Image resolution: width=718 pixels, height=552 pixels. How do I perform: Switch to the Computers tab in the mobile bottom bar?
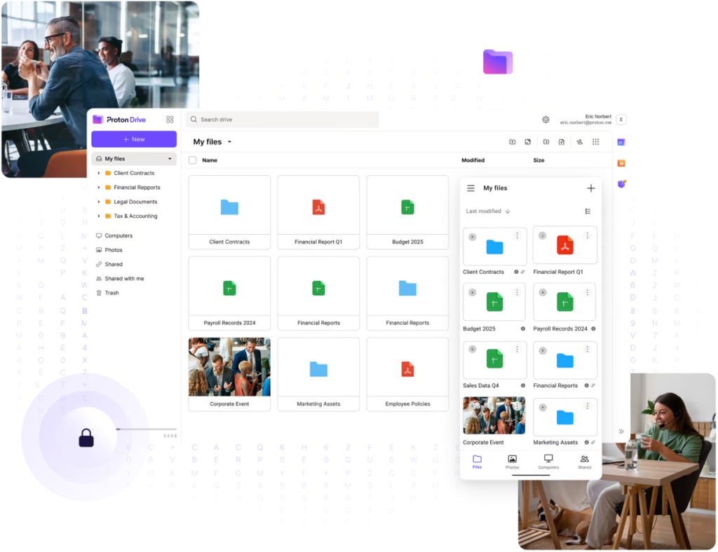pyautogui.click(x=548, y=462)
